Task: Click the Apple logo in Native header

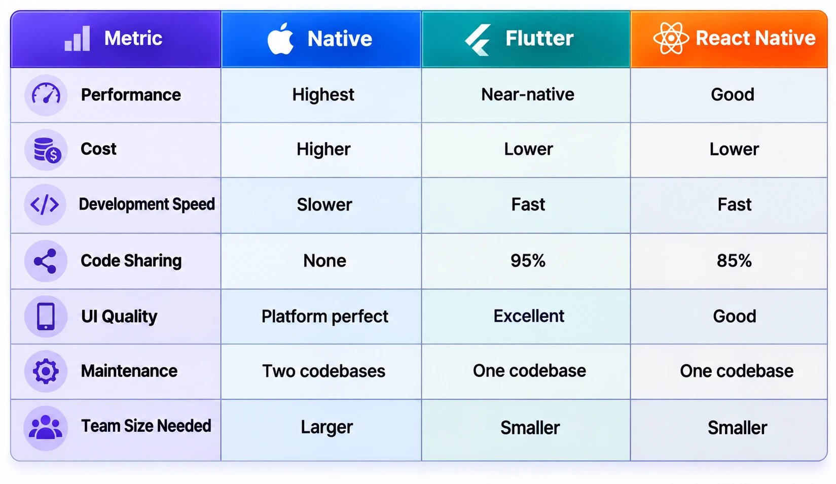Action: [x=280, y=38]
